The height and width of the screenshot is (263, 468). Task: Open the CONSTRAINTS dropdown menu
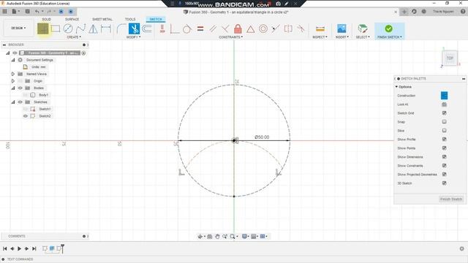coord(231,37)
